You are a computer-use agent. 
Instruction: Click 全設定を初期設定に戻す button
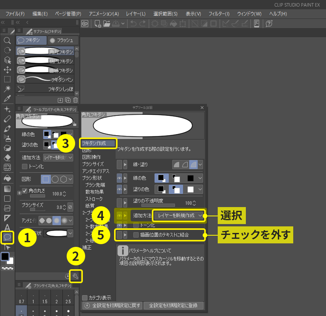[x=112, y=306]
